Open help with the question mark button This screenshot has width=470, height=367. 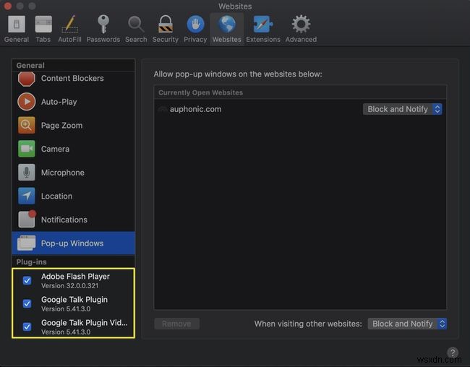pos(453,353)
